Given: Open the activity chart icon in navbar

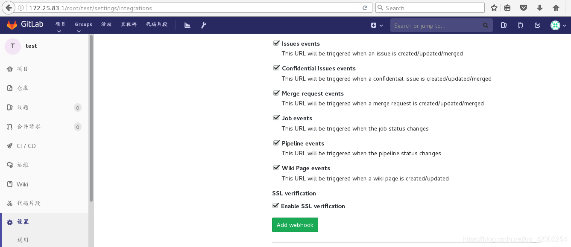Looking at the screenshot, I should 187,25.
